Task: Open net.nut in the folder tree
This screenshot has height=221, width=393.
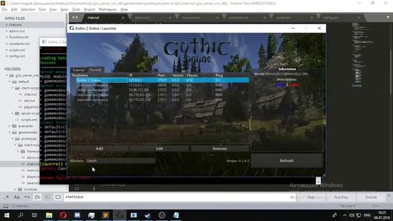Action: 29,101
